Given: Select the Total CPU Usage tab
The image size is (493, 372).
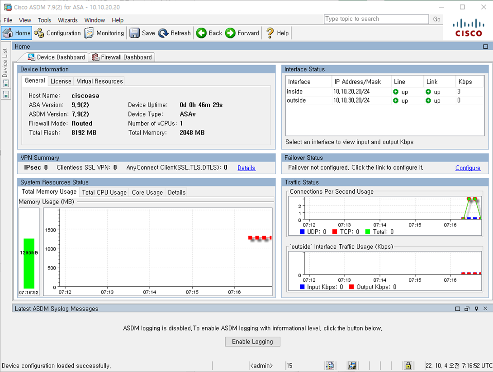Looking at the screenshot, I should 104,192.
